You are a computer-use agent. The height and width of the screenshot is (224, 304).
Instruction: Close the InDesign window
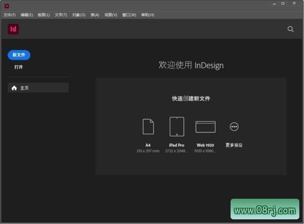[294, 3]
